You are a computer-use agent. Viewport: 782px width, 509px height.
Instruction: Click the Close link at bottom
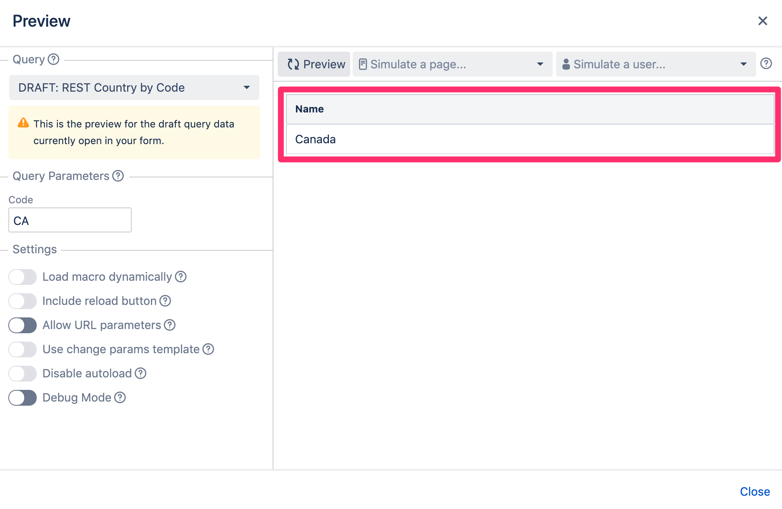click(x=754, y=492)
